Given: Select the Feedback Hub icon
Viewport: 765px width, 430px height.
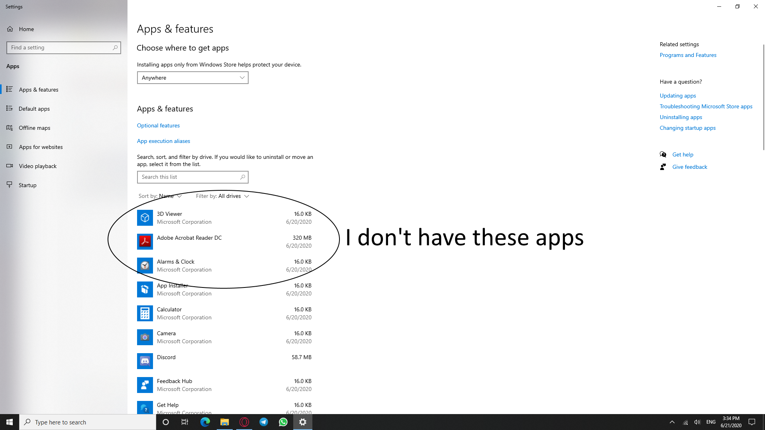Looking at the screenshot, I should pos(145,385).
